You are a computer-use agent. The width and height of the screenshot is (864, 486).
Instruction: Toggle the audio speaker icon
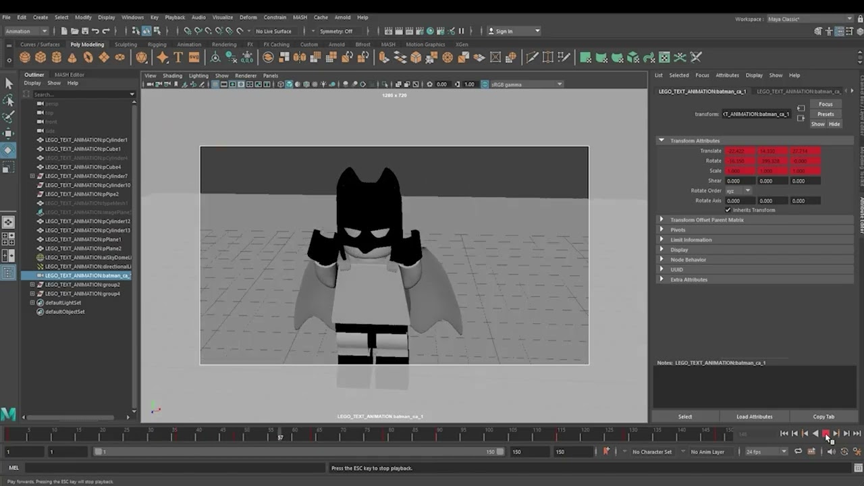(x=832, y=452)
